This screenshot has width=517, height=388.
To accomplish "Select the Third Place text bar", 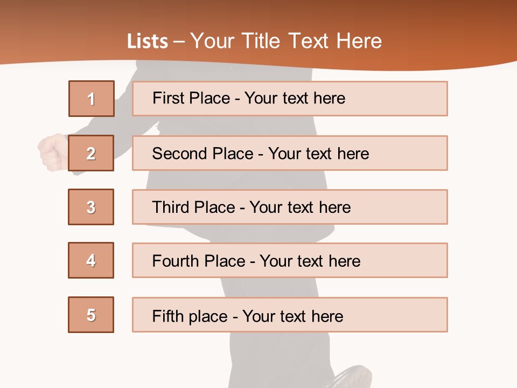I will coord(290,207).
